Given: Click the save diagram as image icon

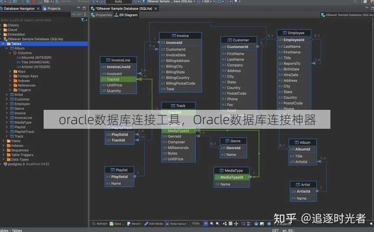Looking at the screenshot, I should (x=262, y=223).
